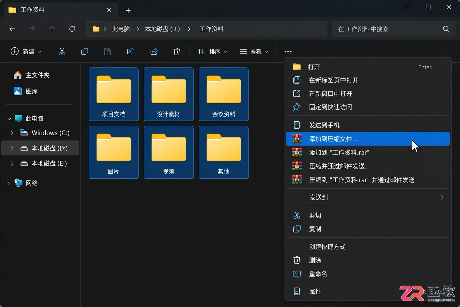Click 本地磁盘 (D:) in the address bar

(162, 29)
